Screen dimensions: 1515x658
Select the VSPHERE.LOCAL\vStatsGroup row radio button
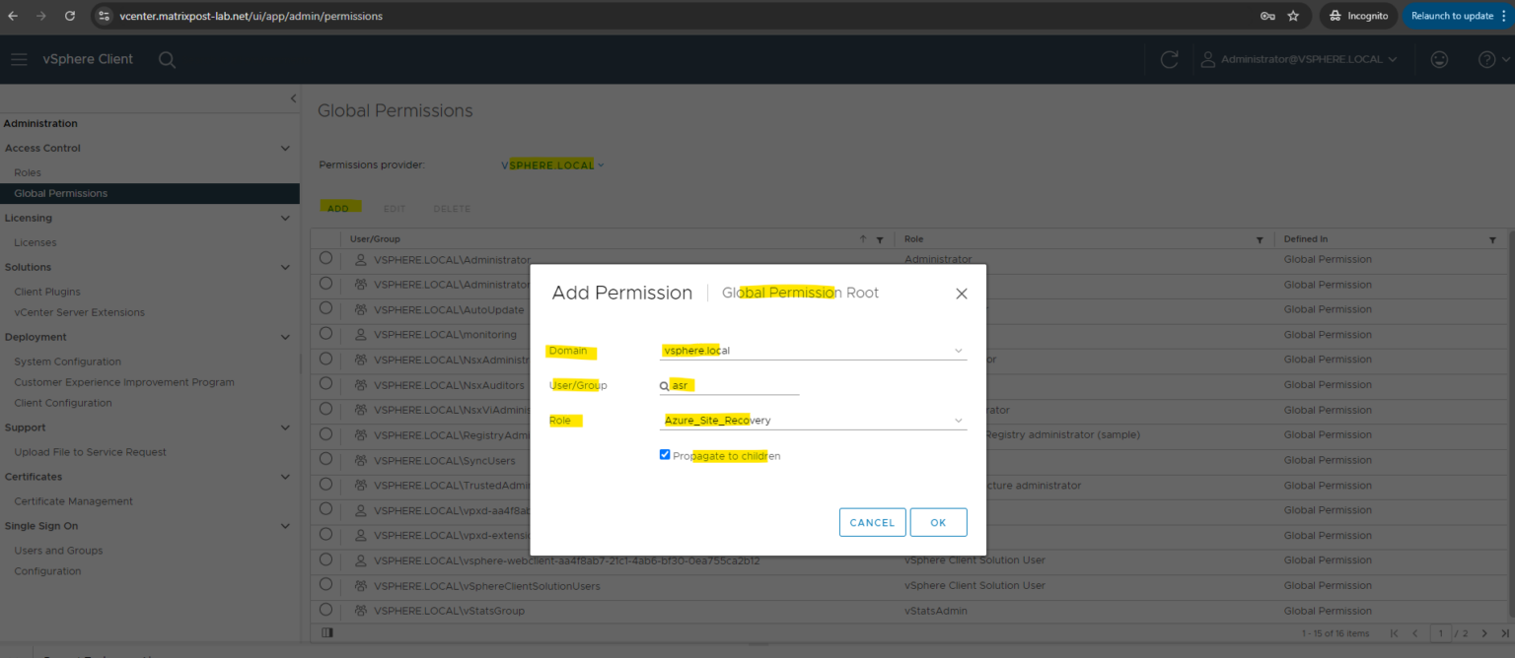point(325,610)
